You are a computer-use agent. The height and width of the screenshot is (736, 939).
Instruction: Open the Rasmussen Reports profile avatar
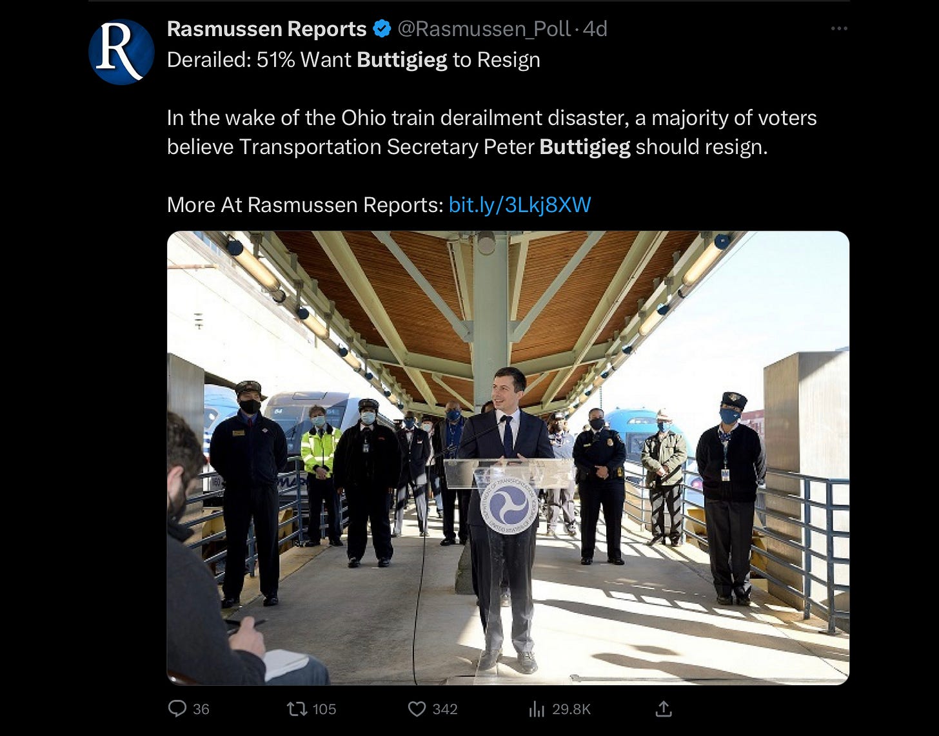click(121, 52)
